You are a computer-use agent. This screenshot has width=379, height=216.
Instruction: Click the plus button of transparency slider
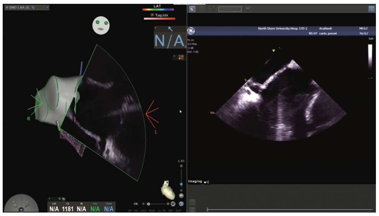pos(168,204)
